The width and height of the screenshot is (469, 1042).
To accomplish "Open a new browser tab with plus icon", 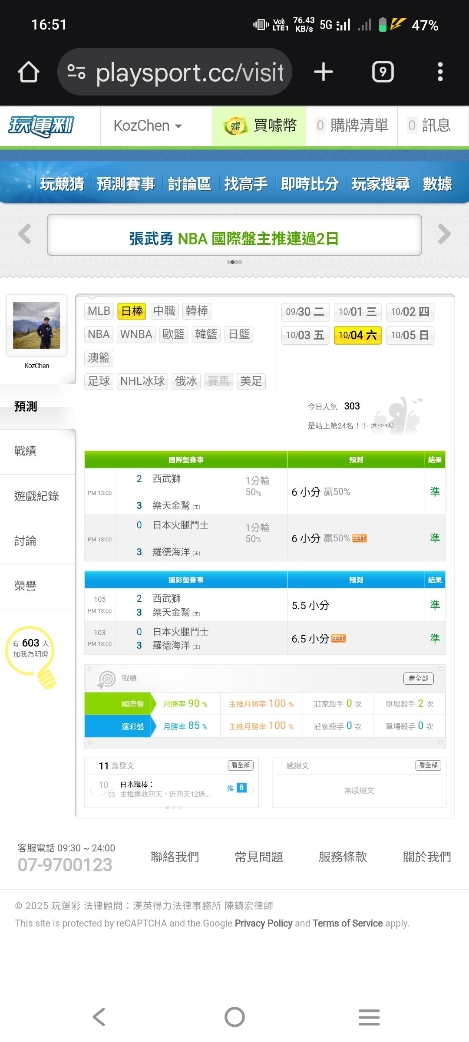I will point(324,72).
